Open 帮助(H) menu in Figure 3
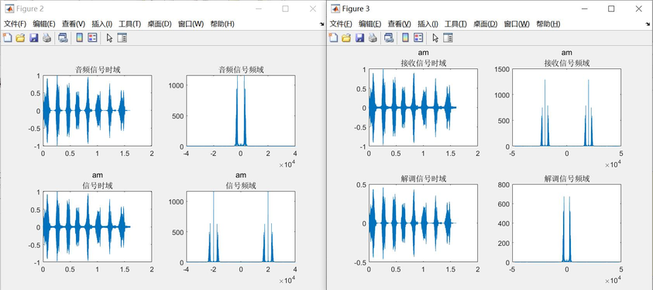 click(548, 24)
